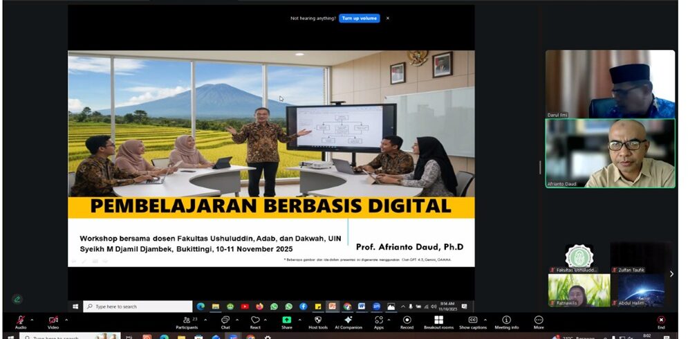Select Afrianto Daud's video thumbnail

point(609,153)
